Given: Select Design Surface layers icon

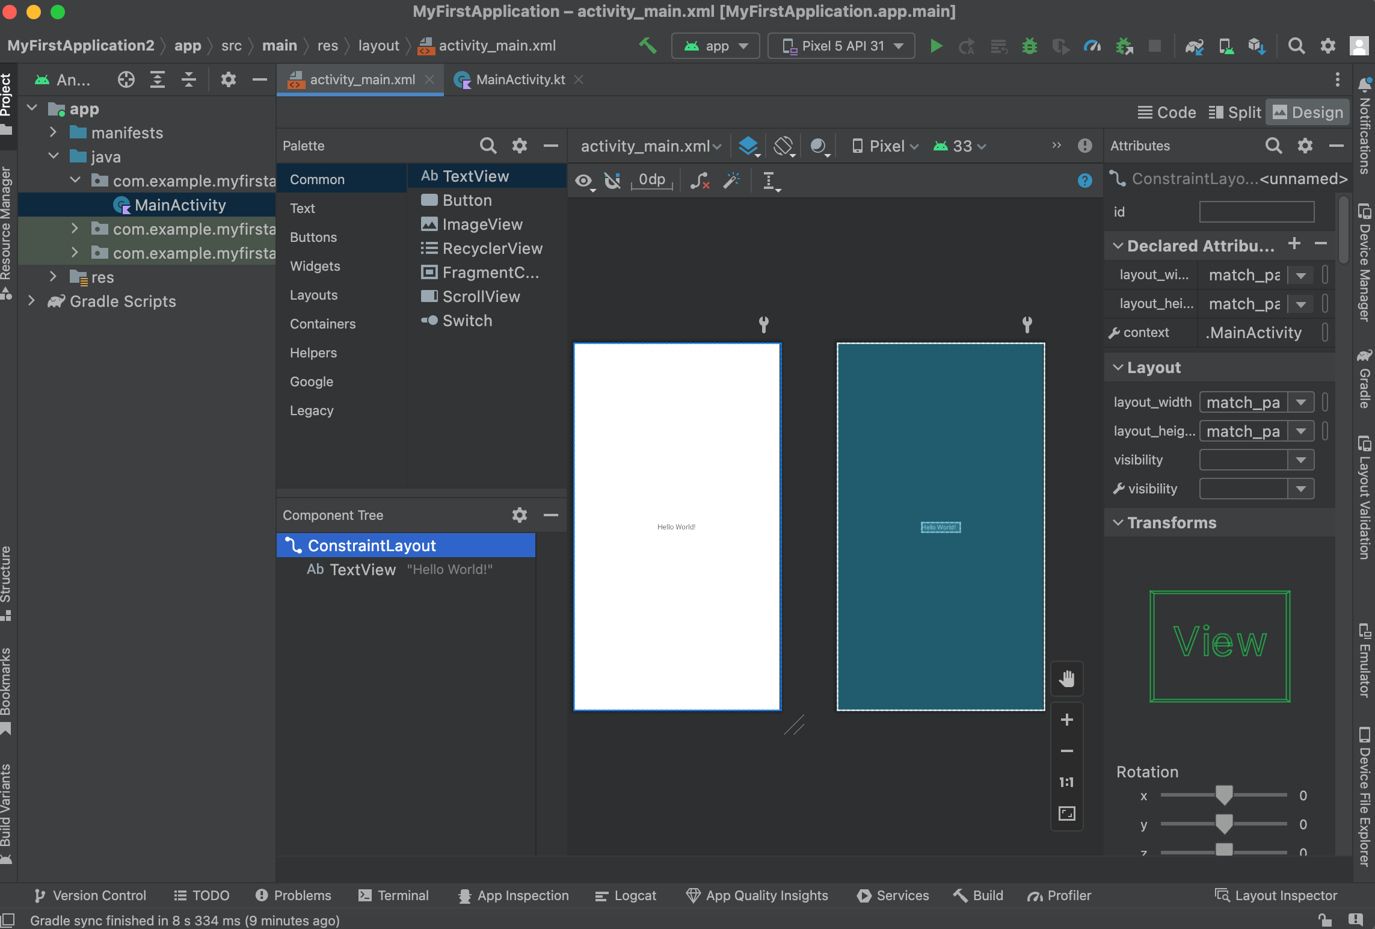Looking at the screenshot, I should click(x=748, y=146).
